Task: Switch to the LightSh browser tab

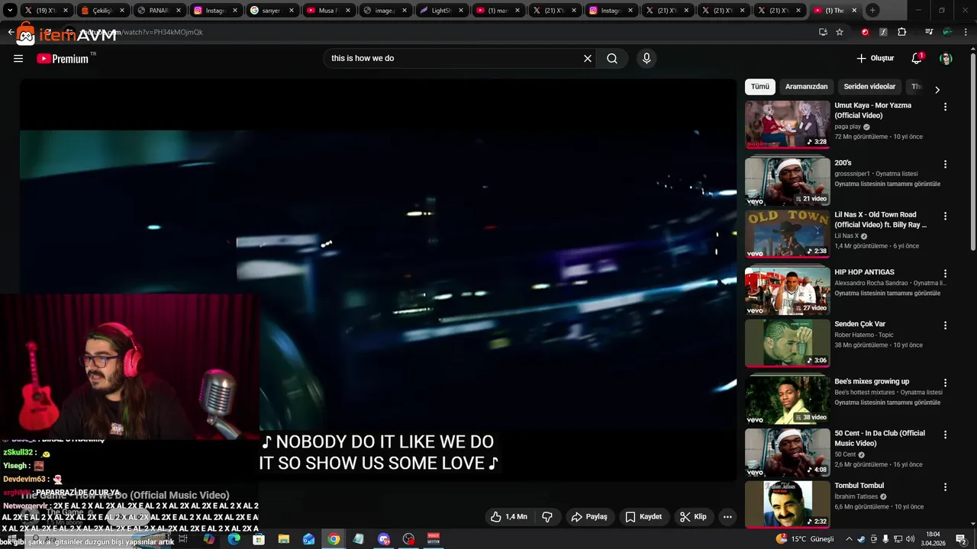Action: pos(441,11)
